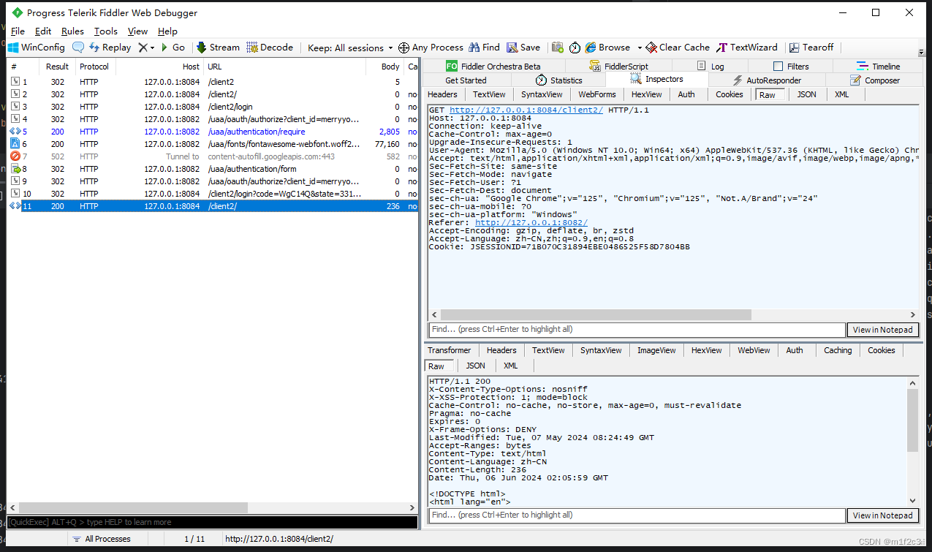The image size is (932, 552).
Task: Open the Rules menu
Action: pyautogui.click(x=72, y=31)
